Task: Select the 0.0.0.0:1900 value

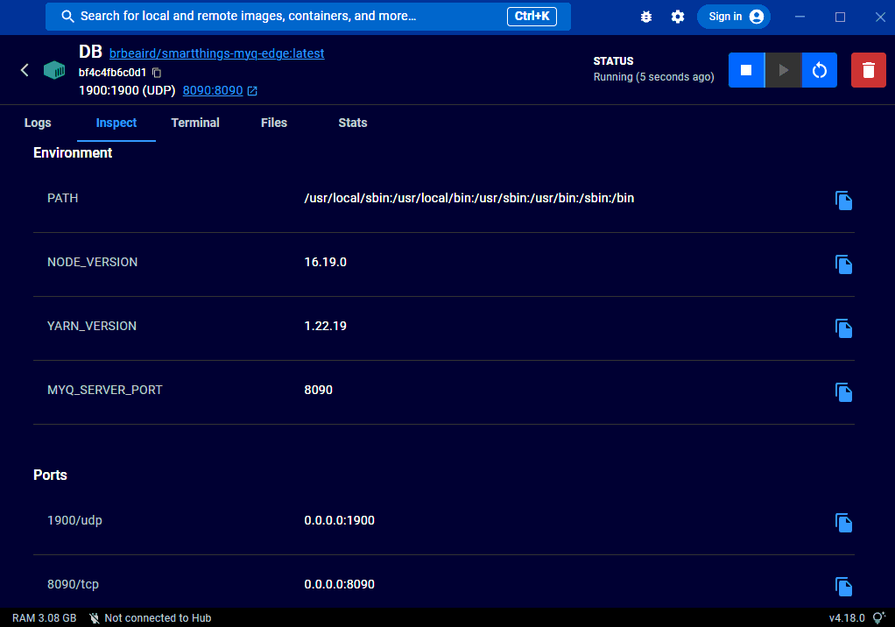Action: (x=339, y=520)
